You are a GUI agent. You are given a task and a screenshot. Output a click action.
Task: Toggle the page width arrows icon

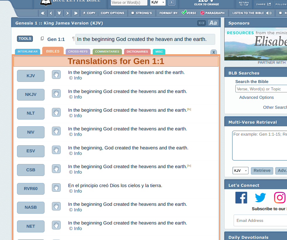click(201, 23)
